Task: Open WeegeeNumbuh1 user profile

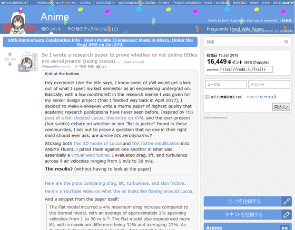Action: pos(56,66)
